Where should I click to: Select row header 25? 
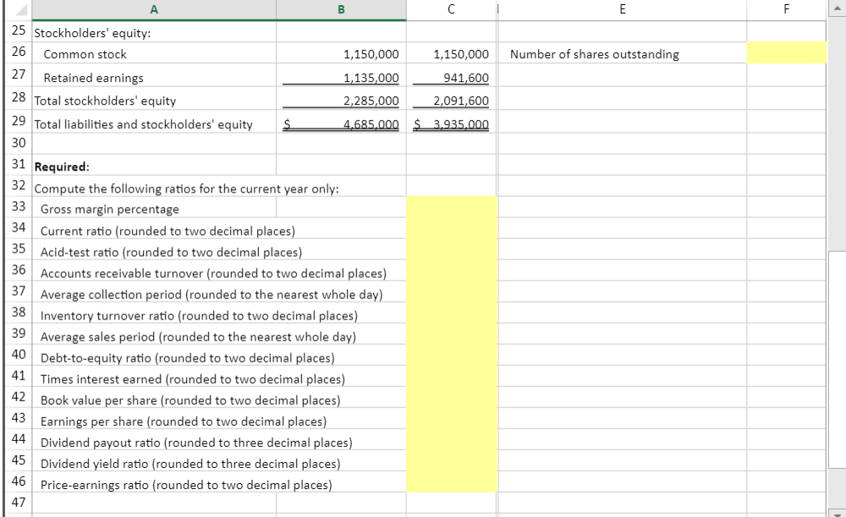(18, 30)
